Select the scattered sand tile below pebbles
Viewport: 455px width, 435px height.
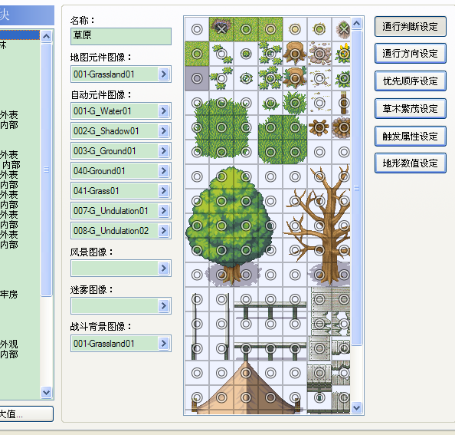pyautogui.click(x=319, y=78)
